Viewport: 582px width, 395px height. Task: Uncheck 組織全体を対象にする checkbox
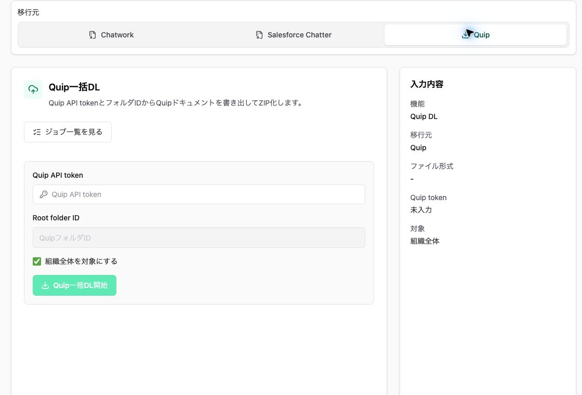(x=37, y=261)
